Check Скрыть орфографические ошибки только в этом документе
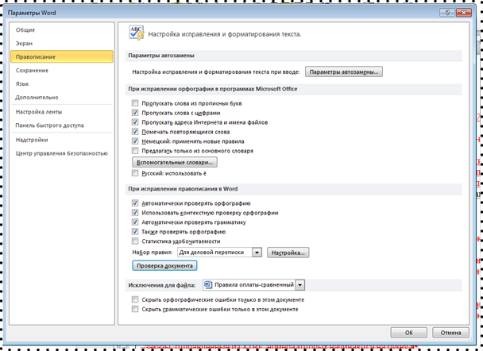Screen dimensions: 483x351 [x=135, y=299]
